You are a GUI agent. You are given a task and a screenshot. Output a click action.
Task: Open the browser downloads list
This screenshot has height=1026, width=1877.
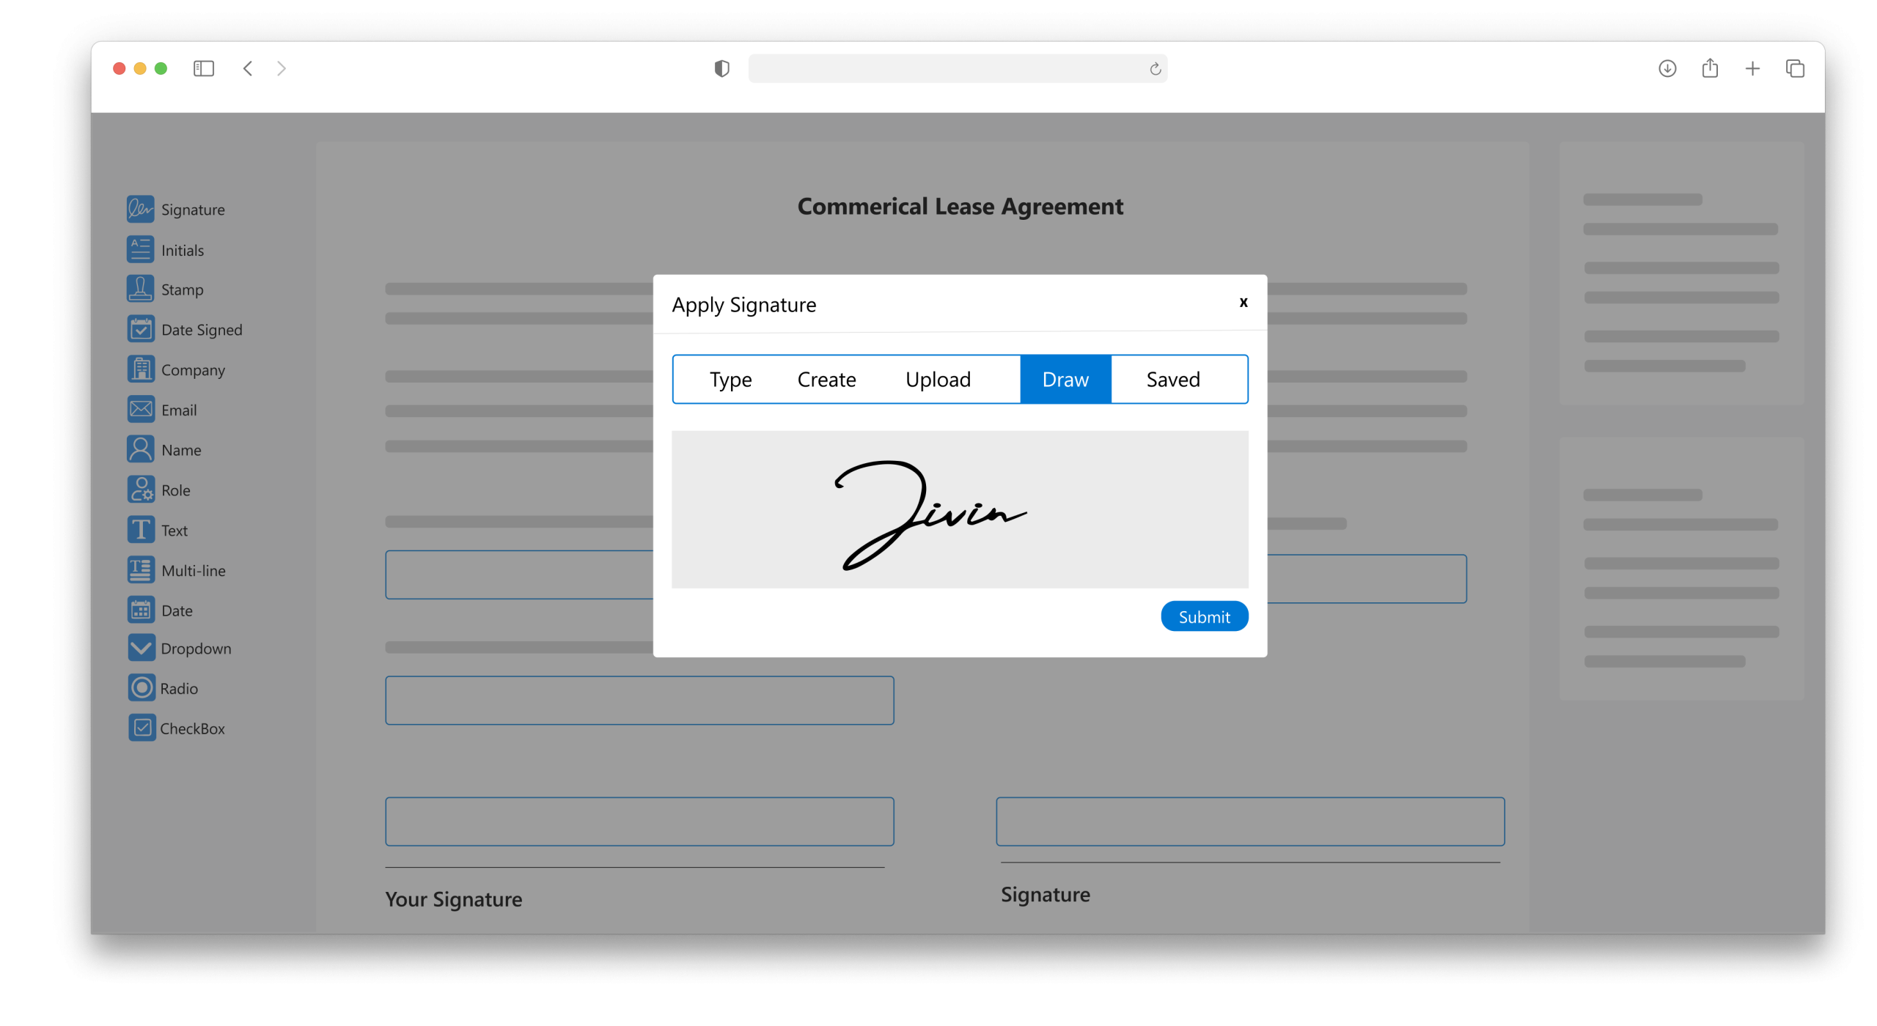[1667, 69]
